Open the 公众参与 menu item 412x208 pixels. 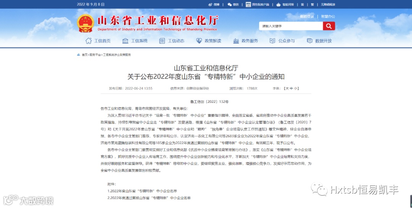point(286,41)
